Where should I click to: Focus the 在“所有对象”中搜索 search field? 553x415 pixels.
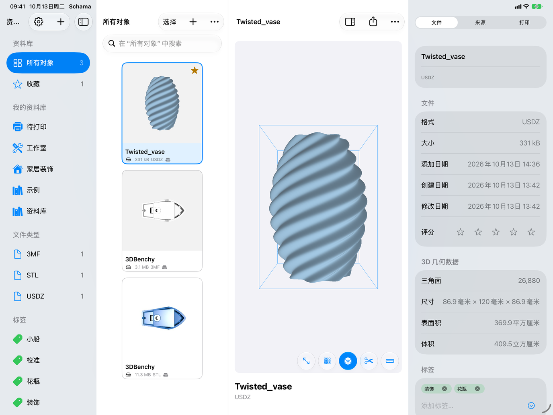tap(162, 43)
